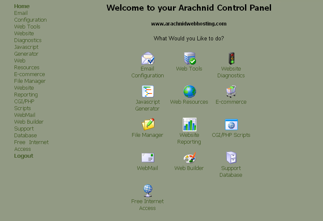
Task: Open Email Configuration in the sidebar menu
Action: (31, 17)
